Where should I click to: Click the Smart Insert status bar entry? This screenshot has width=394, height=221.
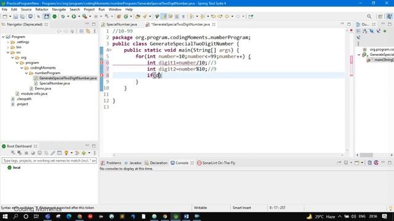point(242,208)
